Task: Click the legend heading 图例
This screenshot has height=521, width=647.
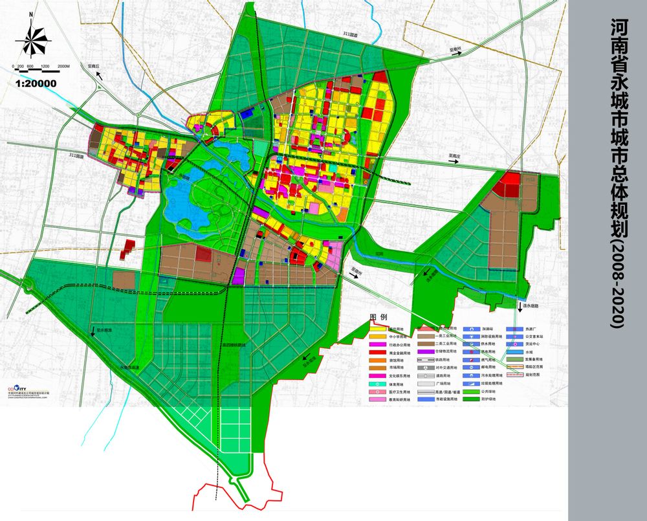Action: click(378, 318)
